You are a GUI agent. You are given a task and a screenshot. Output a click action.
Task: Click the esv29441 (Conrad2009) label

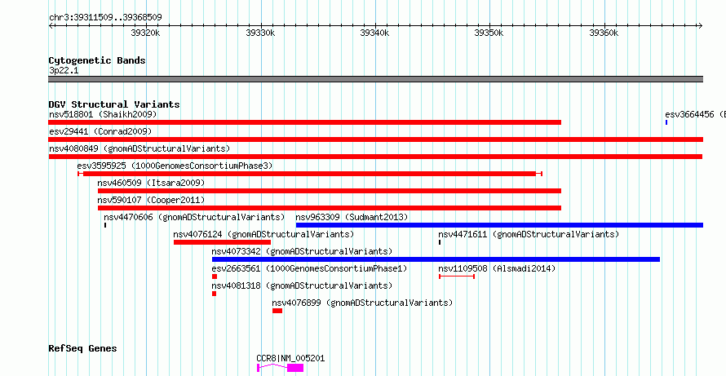pos(100,131)
